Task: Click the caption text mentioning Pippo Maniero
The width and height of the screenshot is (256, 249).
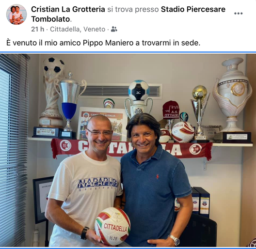Action: pyautogui.click(x=103, y=43)
